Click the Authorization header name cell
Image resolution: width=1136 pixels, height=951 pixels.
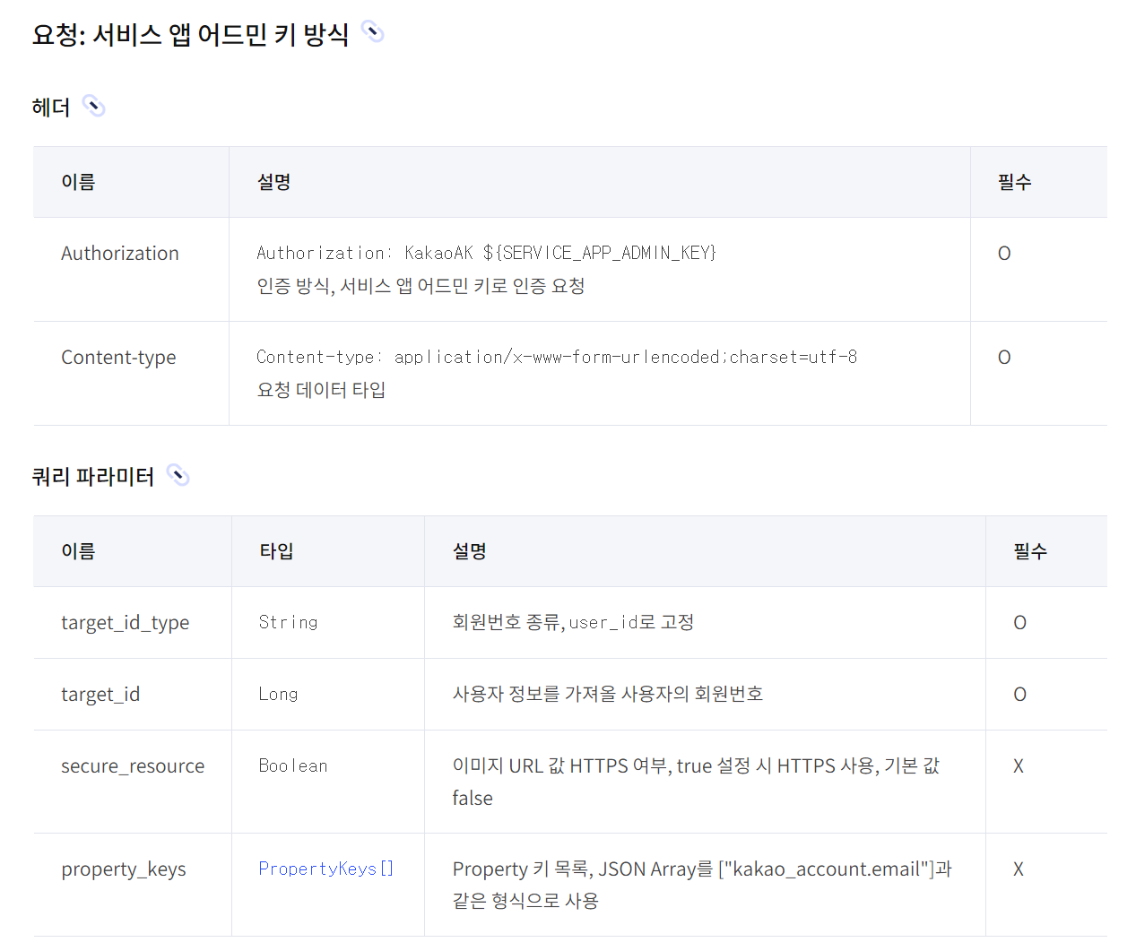120,254
